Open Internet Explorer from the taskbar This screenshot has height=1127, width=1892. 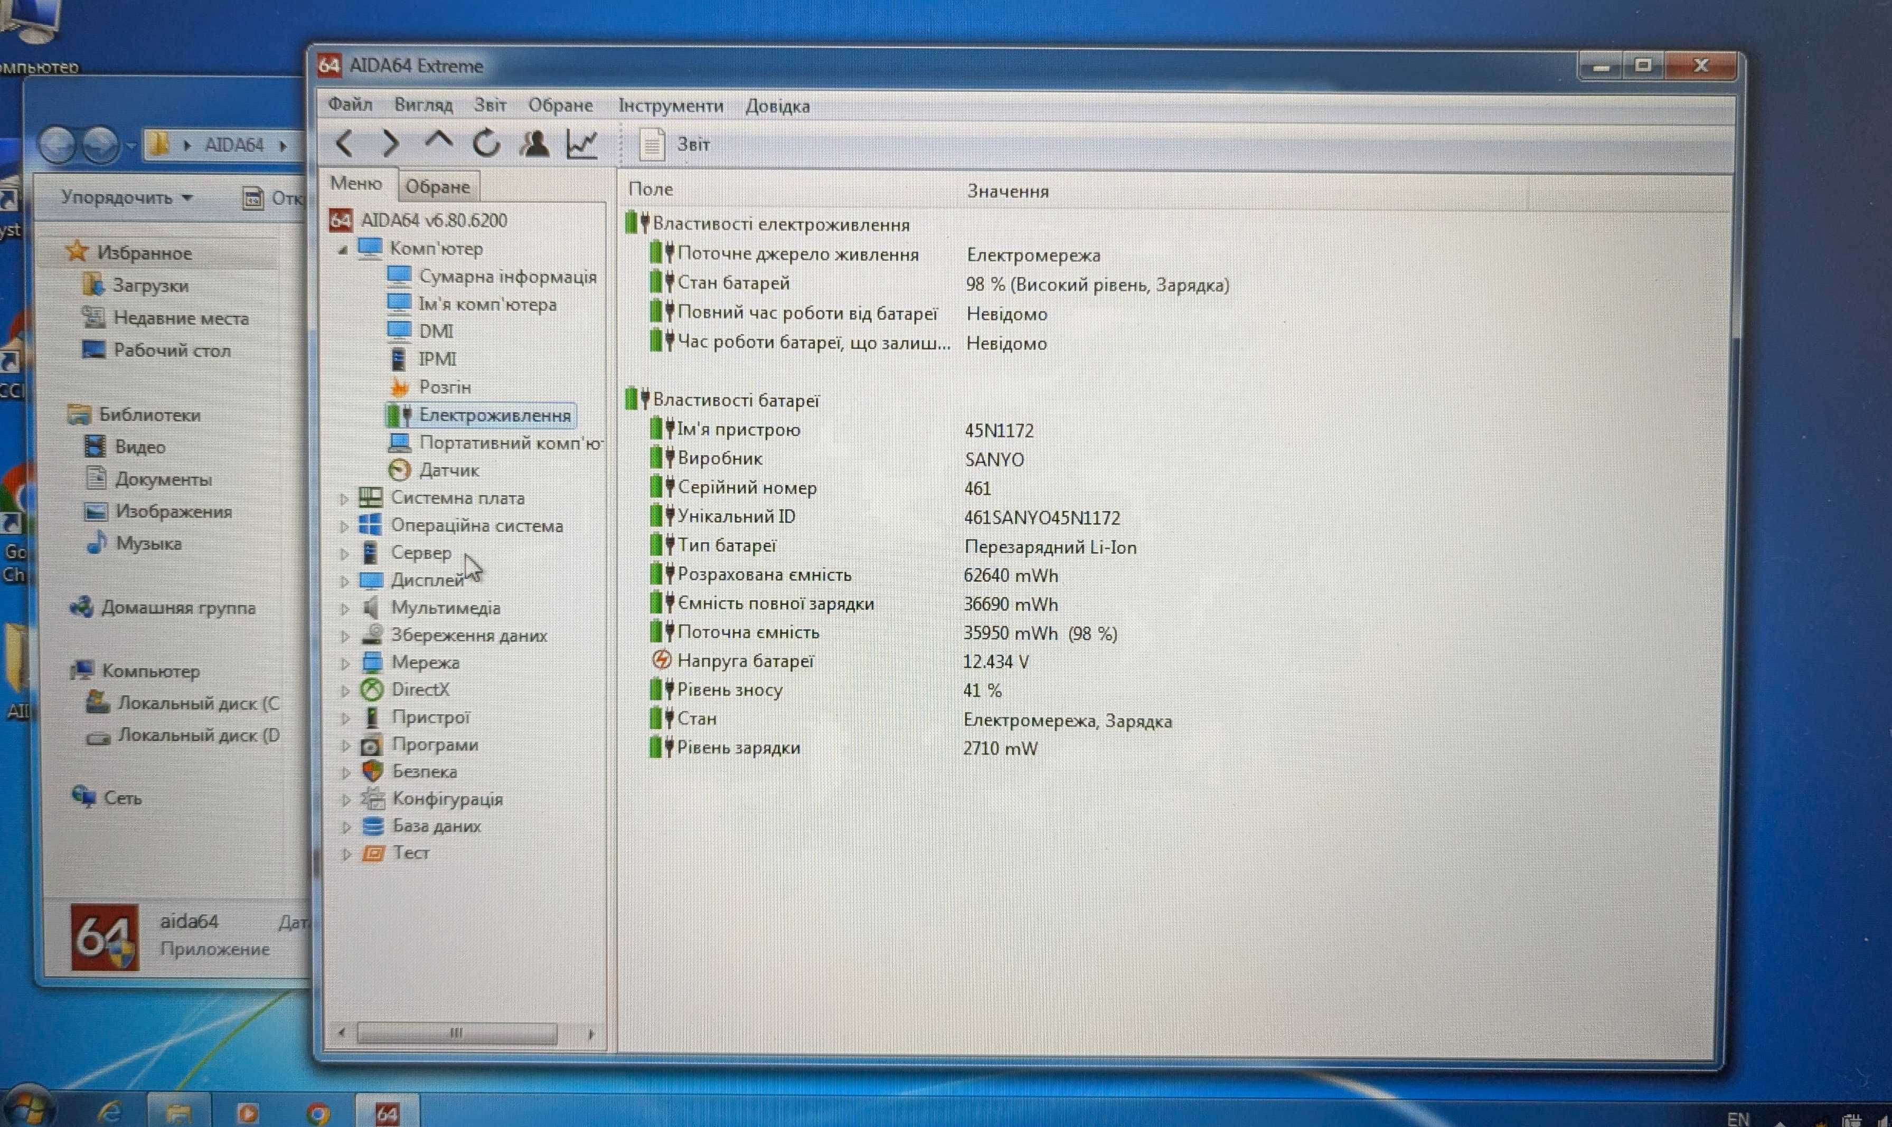[x=109, y=1113]
